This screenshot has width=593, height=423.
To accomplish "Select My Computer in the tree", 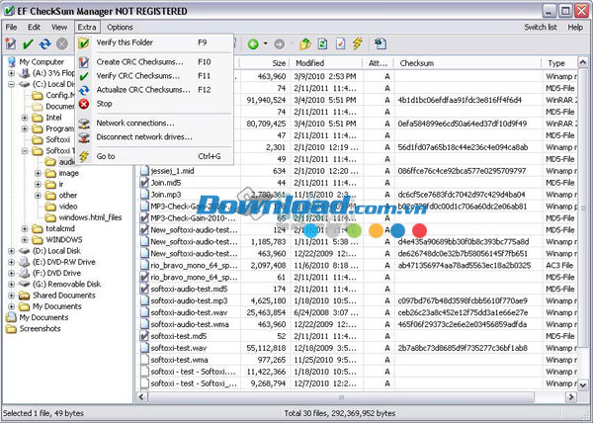I will pos(42,61).
